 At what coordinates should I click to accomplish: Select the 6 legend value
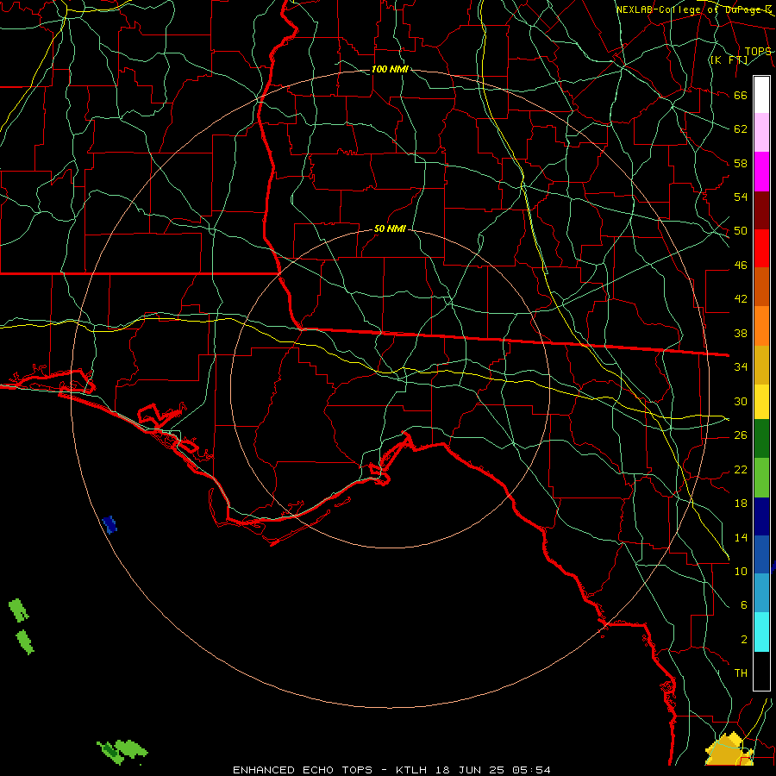coord(743,605)
